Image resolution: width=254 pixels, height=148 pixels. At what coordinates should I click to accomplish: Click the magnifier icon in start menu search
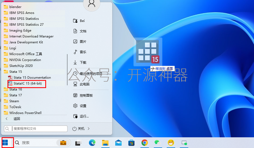(x=7, y=129)
